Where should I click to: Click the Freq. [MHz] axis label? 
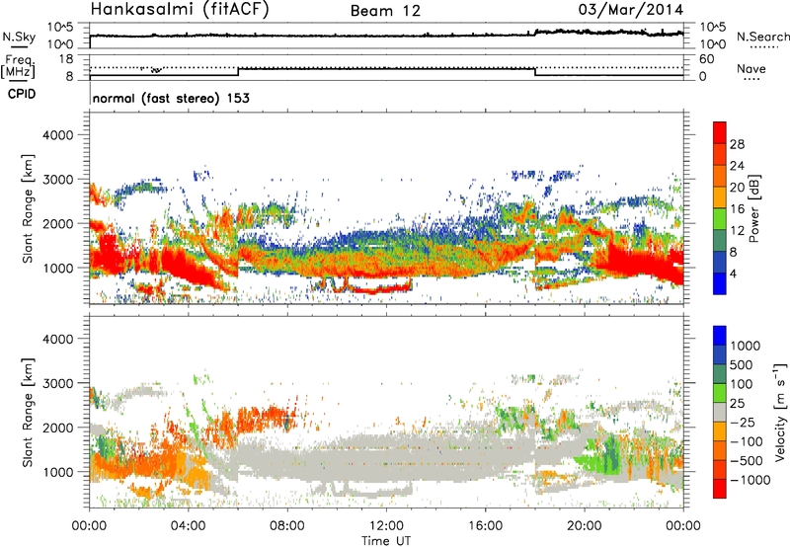(x=18, y=67)
